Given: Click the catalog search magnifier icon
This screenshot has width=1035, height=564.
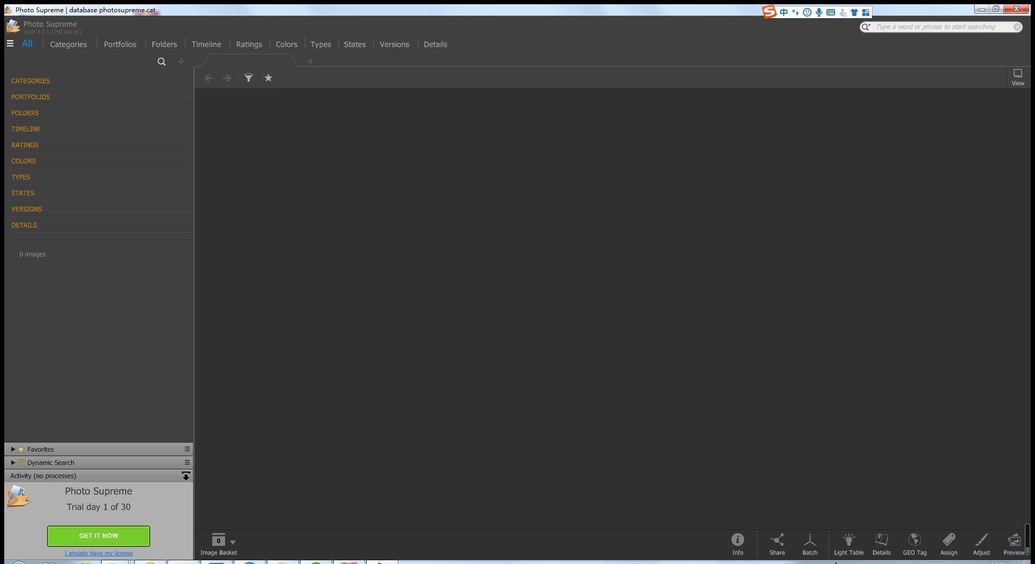Looking at the screenshot, I should tap(161, 61).
